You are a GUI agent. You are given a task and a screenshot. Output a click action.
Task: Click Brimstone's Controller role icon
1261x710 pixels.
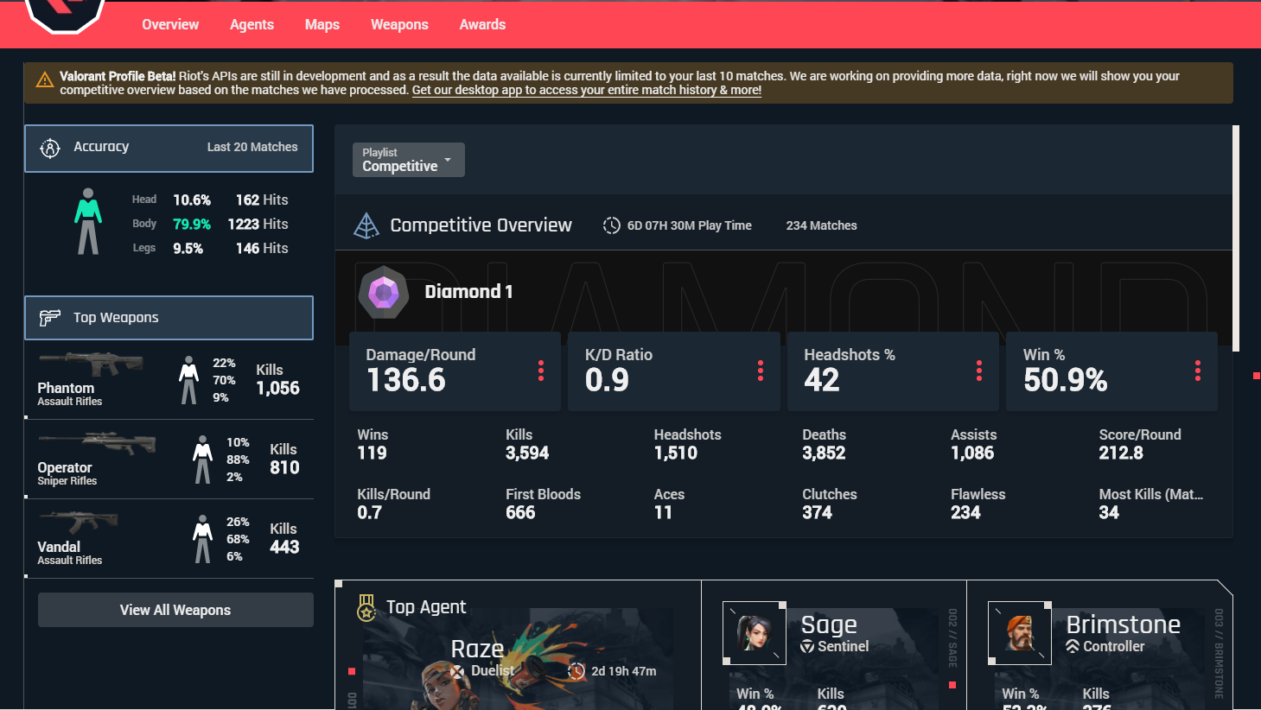pyautogui.click(x=1074, y=646)
